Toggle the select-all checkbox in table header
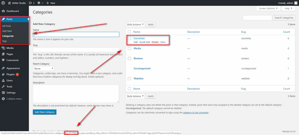The width and height of the screenshot is (299, 135). tap(130, 32)
